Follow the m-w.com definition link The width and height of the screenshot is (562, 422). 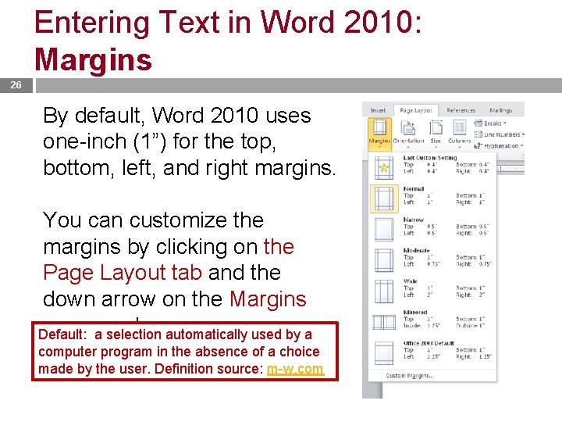coord(295,369)
